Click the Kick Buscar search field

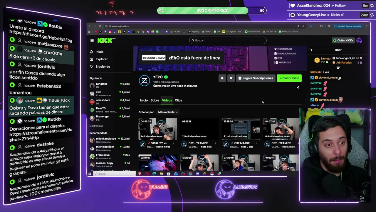(228, 40)
